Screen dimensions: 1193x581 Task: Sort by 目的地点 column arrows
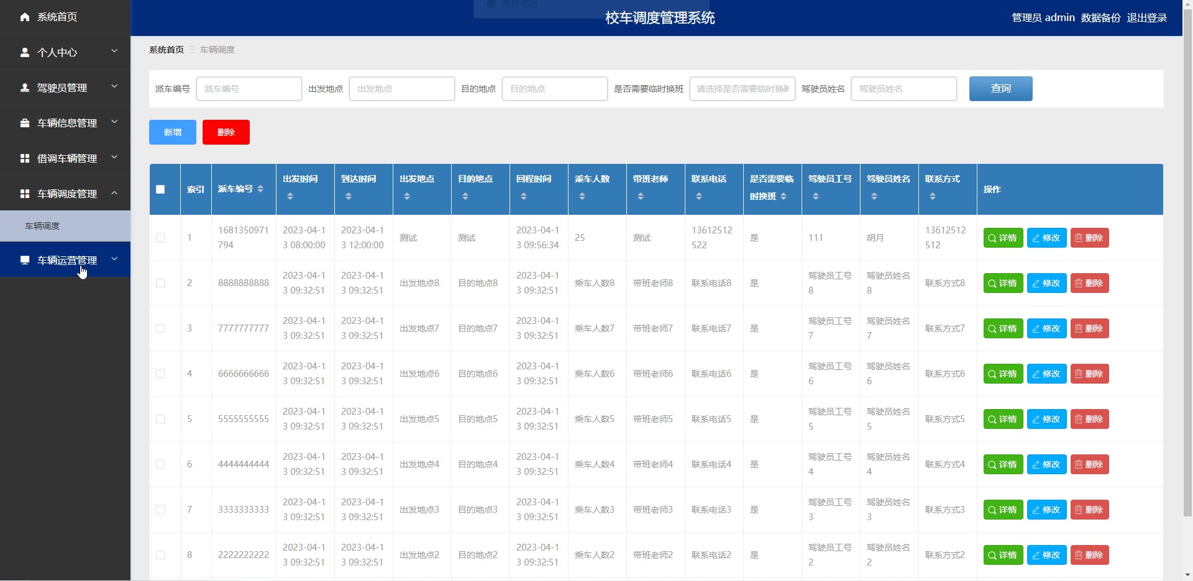[x=465, y=196]
